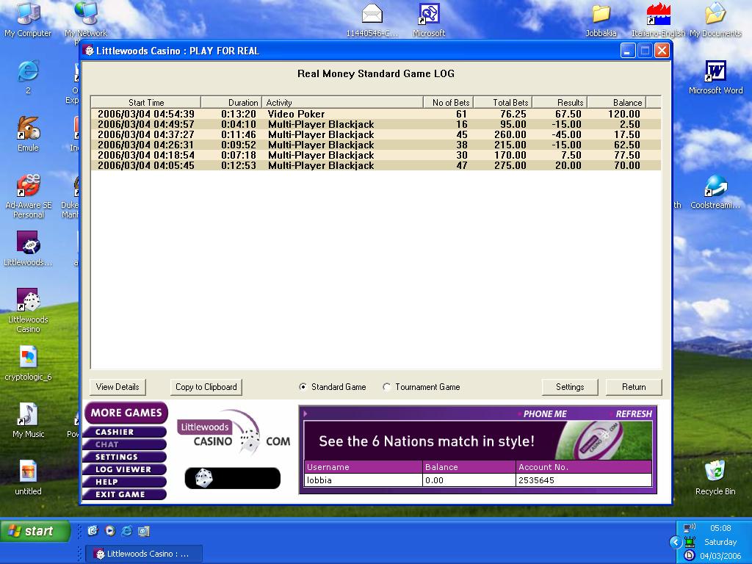Open Italiano-English desktop shortcut
The height and width of the screenshot is (564, 752).
point(658,19)
